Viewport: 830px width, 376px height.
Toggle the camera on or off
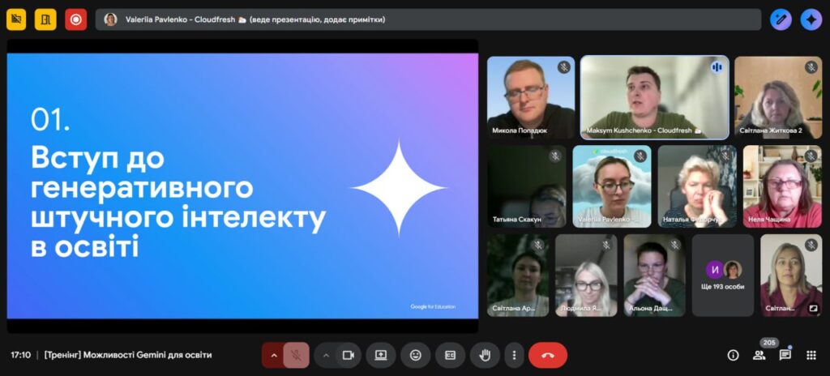349,355
